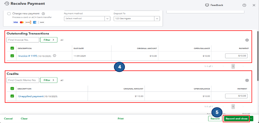Click the Receive Payment history clock icon
The width and height of the screenshot is (259, 123).
7,4
